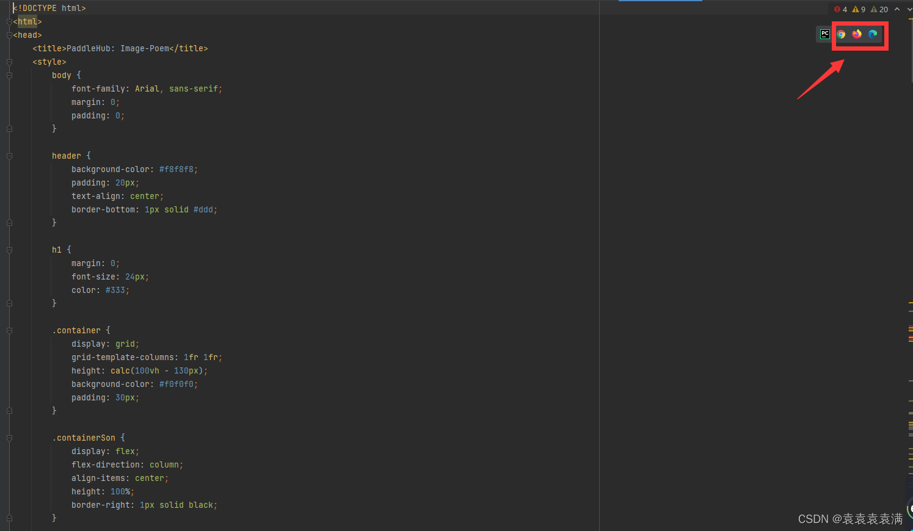
Task: Click the height: 100%; line
Action: pos(103,492)
